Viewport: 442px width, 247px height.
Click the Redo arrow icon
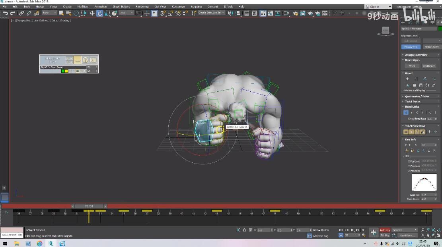13,13
